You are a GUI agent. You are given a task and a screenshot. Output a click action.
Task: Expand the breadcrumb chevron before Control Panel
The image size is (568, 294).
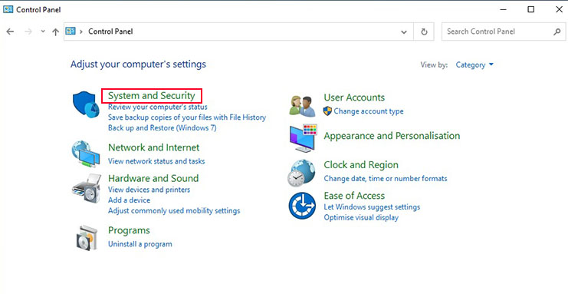[81, 31]
